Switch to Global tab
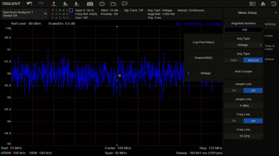This screenshot has height=156, width=279. pos(269,59)
